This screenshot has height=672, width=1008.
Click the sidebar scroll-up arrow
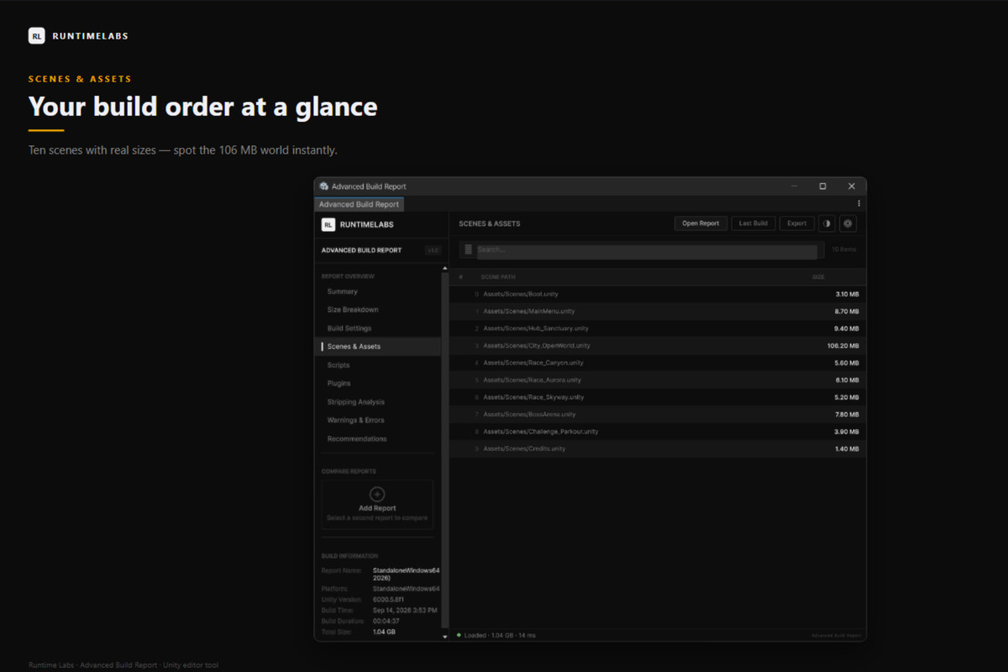click(445, 269)
